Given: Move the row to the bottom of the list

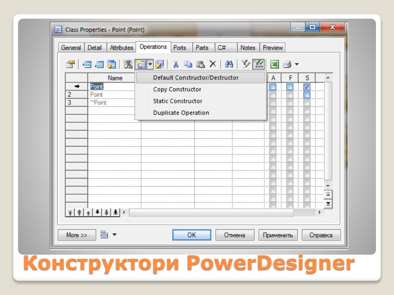Looking at the screenshot, I should pyautogui.click(x=115, y=213).
